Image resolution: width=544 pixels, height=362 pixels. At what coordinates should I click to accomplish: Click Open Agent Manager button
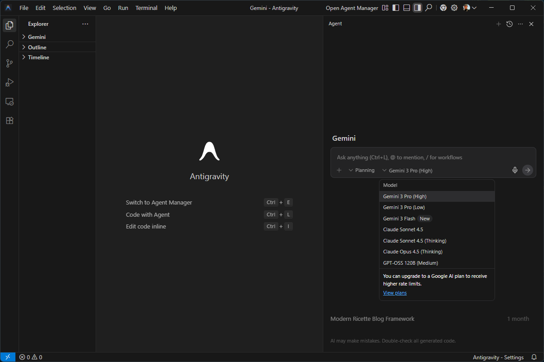[x=352, y=8]
